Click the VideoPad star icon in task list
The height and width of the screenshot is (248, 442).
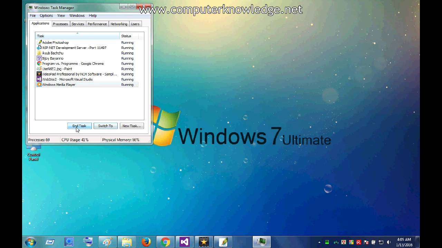[39, 74]
